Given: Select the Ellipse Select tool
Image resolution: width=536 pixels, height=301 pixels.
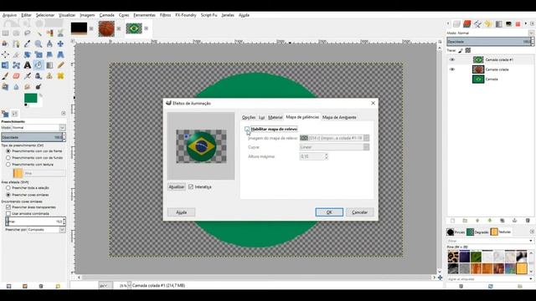Looking at the screenshot, I should coord(17,33).
